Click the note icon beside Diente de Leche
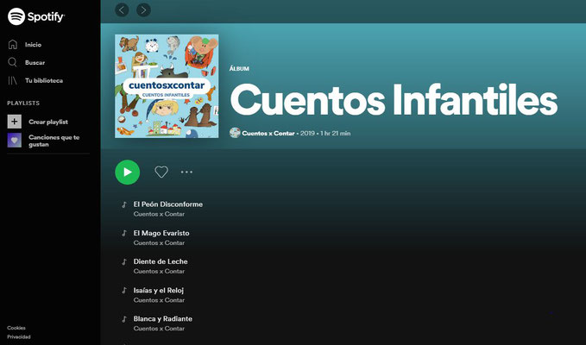Viewport: 586px width, 345px height. pyautogui.click(x=124, y=261)
